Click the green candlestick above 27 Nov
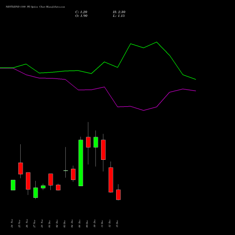Viewport: 235px width, 235px height. [x=36, y=193]
